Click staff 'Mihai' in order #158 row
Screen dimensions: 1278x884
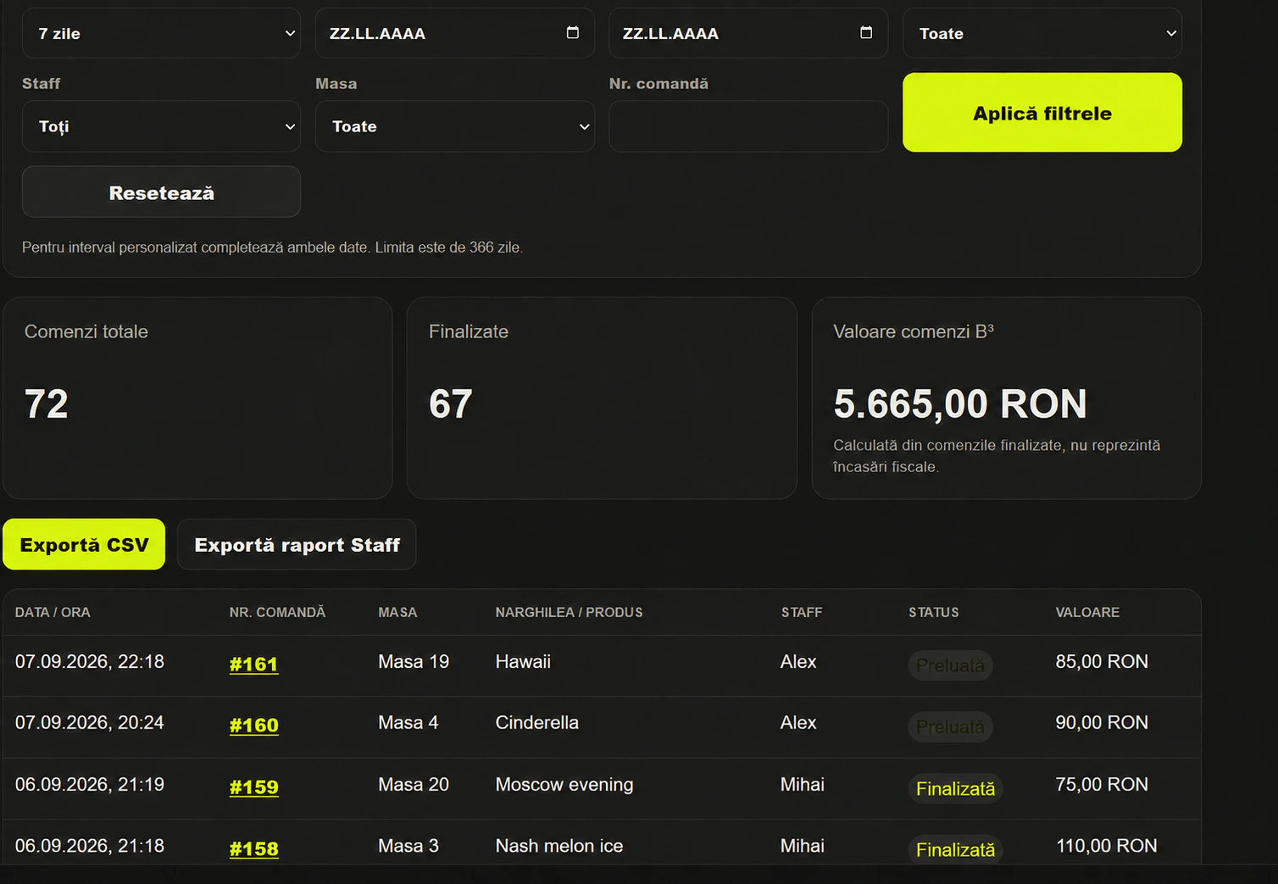(x=803, y=846)
